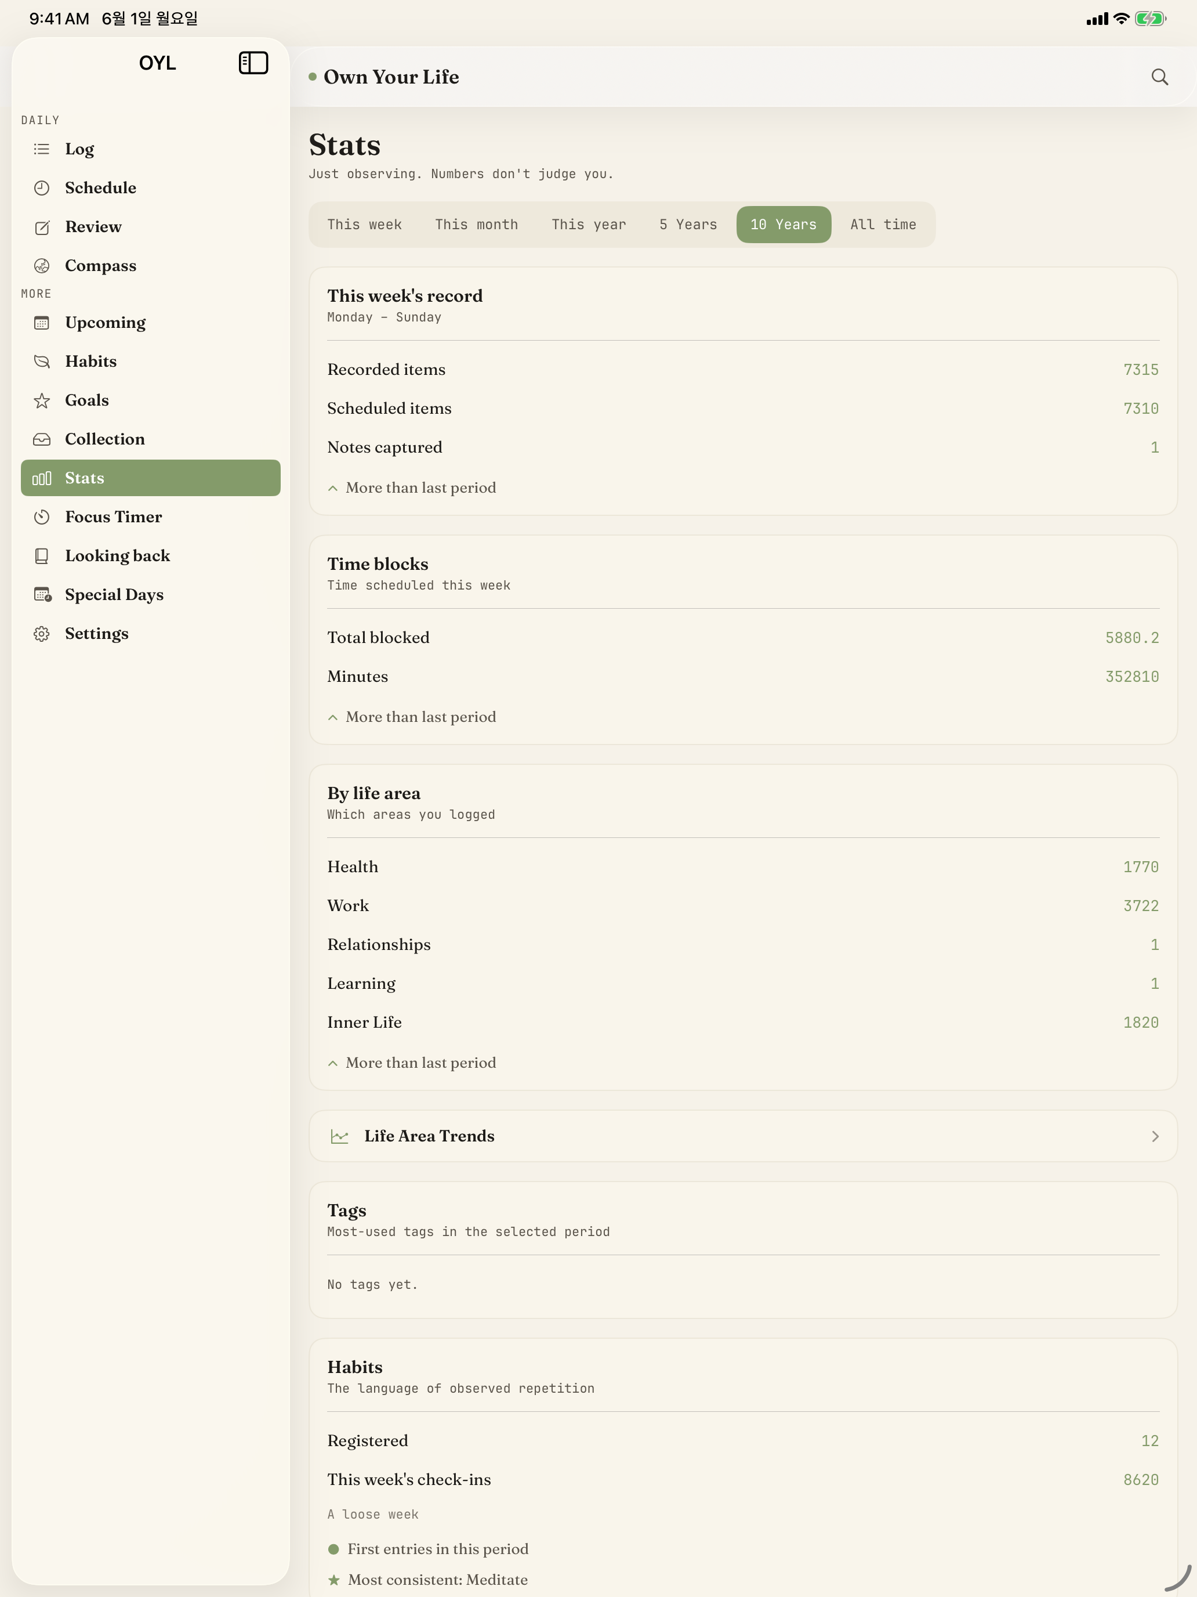The height and width of the screenshot is (1597, 1197).
Task: Click the OYL sidebar logo
Action: click(x=157, y=63)
